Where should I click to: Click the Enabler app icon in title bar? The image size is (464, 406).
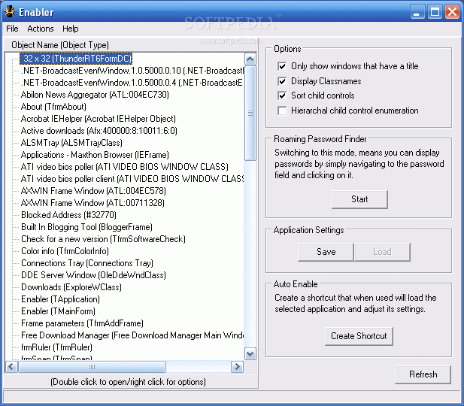click(10, 12)
